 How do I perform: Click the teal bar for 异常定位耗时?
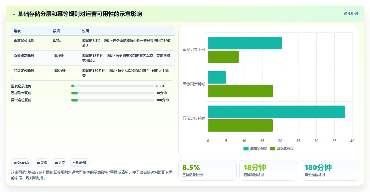(x=277, y=112)
